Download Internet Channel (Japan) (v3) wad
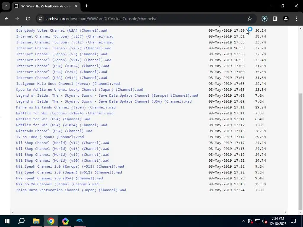This screenshot has height=227, width=303. (x=62, y=54)
